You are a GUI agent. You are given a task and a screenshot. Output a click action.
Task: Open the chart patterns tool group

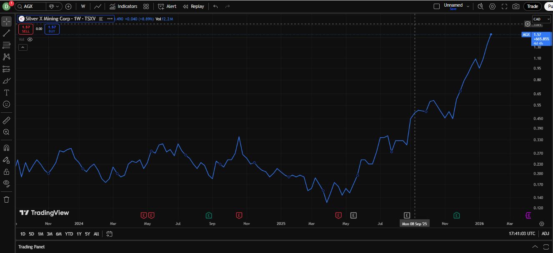(6, 57)
